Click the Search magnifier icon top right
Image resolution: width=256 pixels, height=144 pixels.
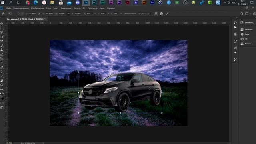click(x=242, y=14)
